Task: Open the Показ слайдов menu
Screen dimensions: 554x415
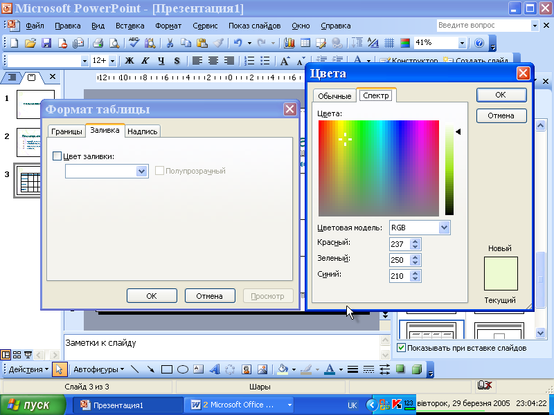Action: coord(254,26)
